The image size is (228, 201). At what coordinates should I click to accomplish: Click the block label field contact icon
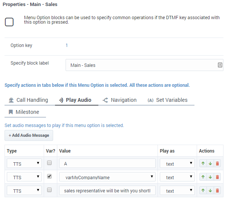[x=220, y=65]
